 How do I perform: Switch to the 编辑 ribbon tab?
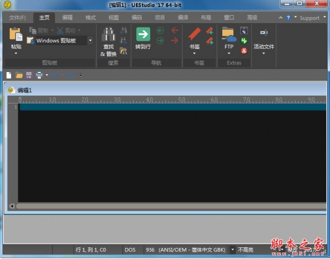pyautogui.click(x=67, y=18)
